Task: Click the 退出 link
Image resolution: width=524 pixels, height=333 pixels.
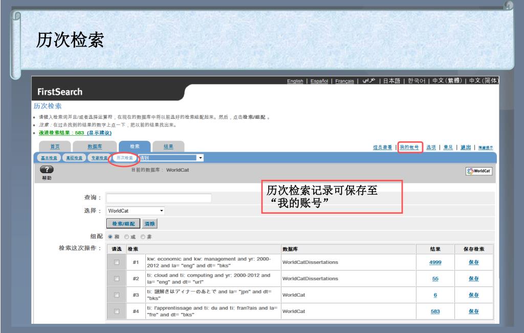Action: coord(466,147)
